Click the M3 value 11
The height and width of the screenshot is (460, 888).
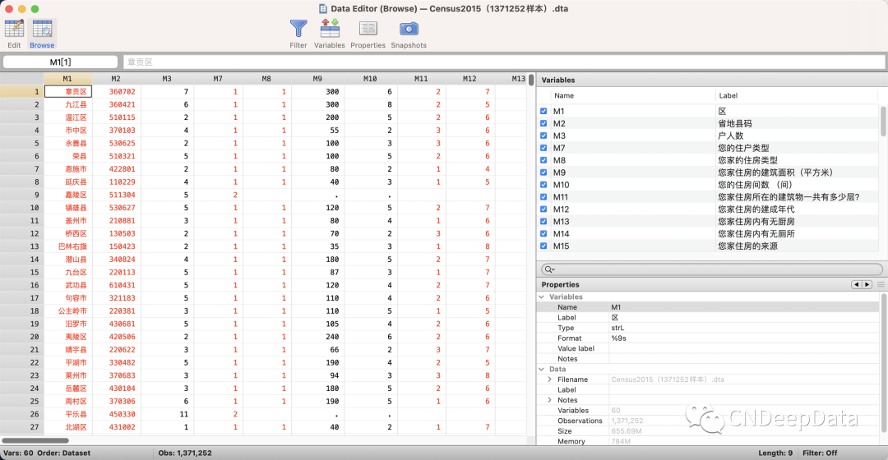point(167,414)
